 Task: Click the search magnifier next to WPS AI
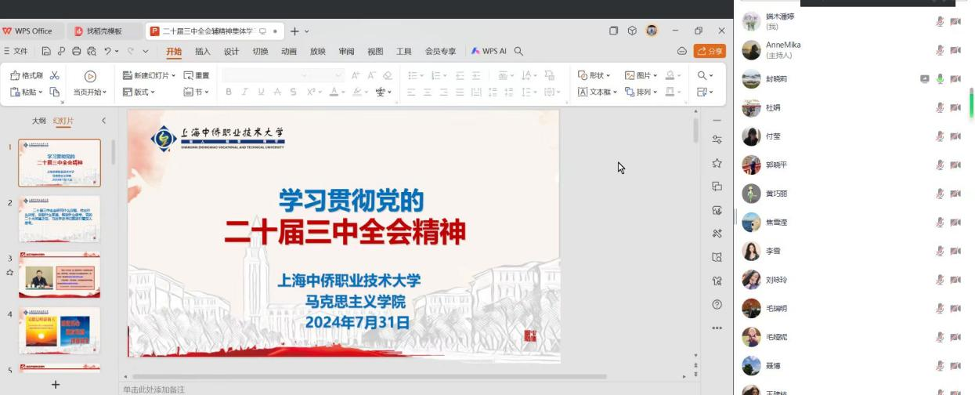(x=518, y=52)
